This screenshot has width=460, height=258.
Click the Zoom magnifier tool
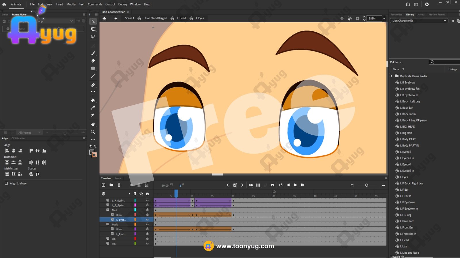(x=93, y=132)
